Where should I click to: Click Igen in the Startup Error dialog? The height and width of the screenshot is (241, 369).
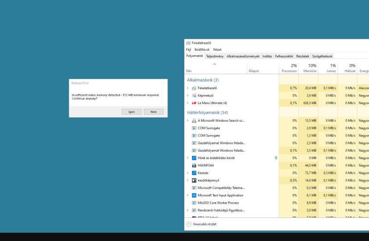click(x=131, y=112)
